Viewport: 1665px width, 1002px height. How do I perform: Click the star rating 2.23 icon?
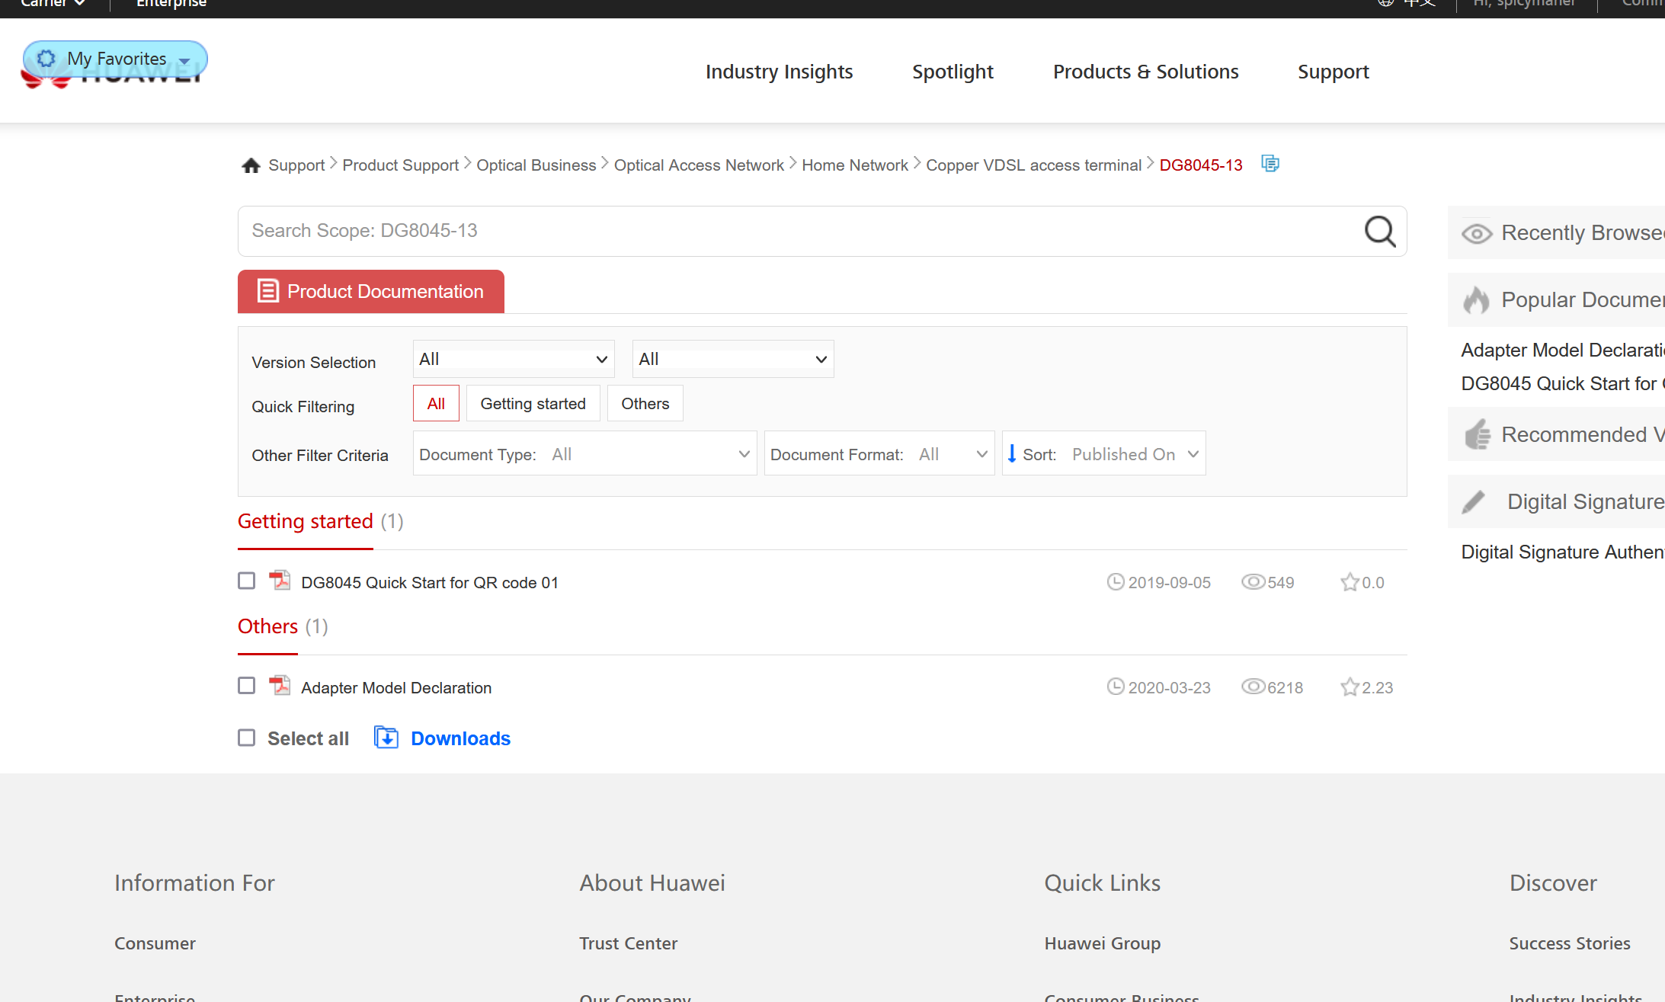(x=1350, y=687)
